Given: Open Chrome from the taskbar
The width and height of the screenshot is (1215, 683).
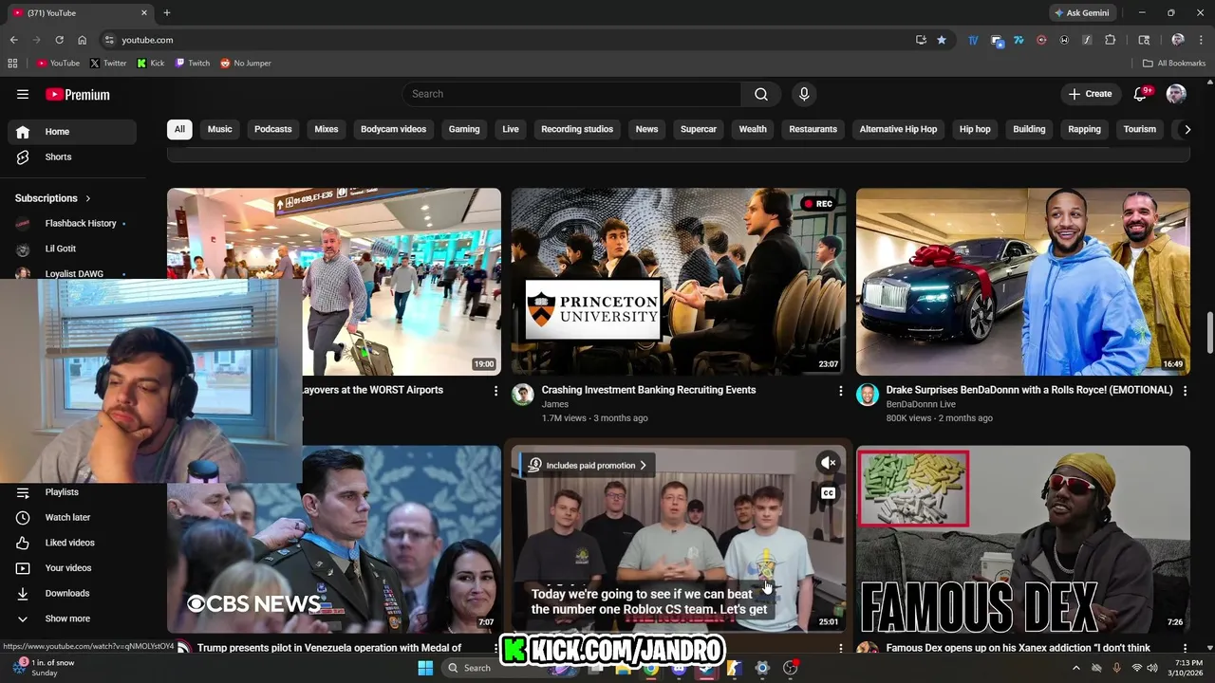Looking at the screenshot, I should pos(651,668).
